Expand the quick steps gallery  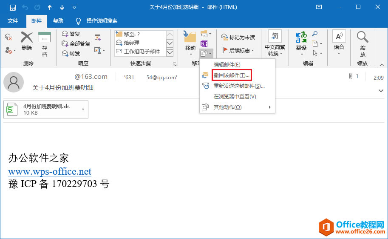(170, 52)
